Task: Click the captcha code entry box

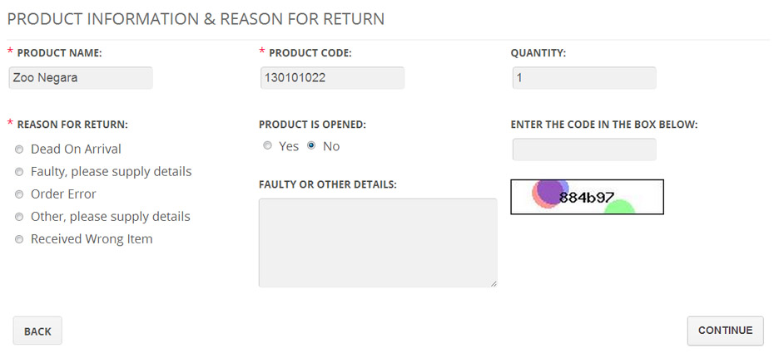Action: click(584, 150)
